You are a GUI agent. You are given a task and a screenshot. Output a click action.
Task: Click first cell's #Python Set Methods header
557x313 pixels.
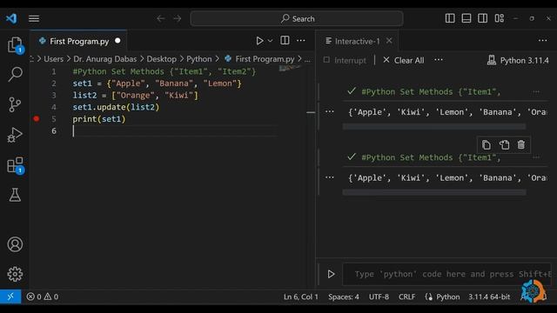[431, 92]
